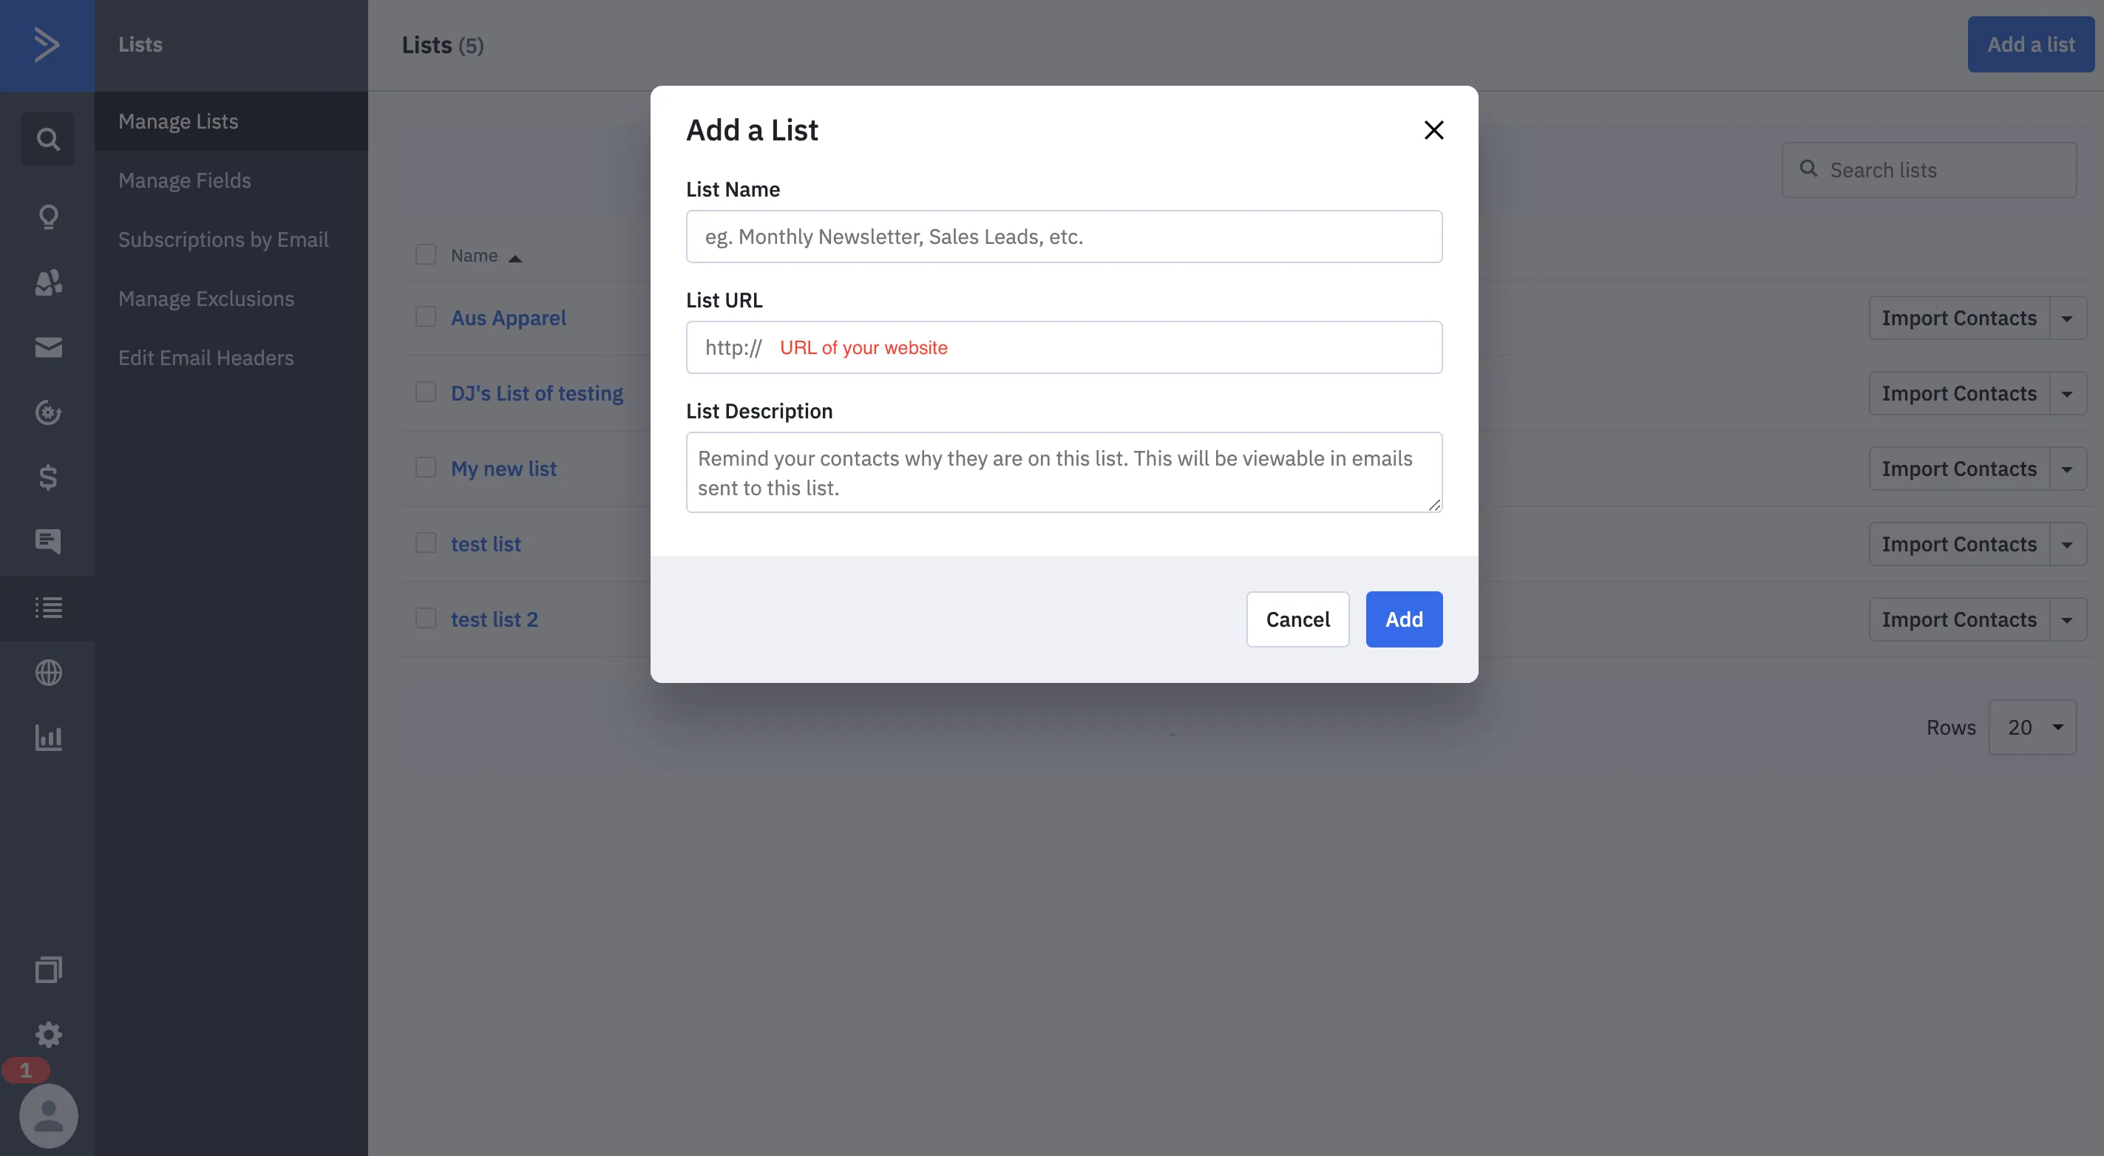This screenshot has width=2104, height=1156.
Task: Open the Site globe icon
Action: point(47,673)
